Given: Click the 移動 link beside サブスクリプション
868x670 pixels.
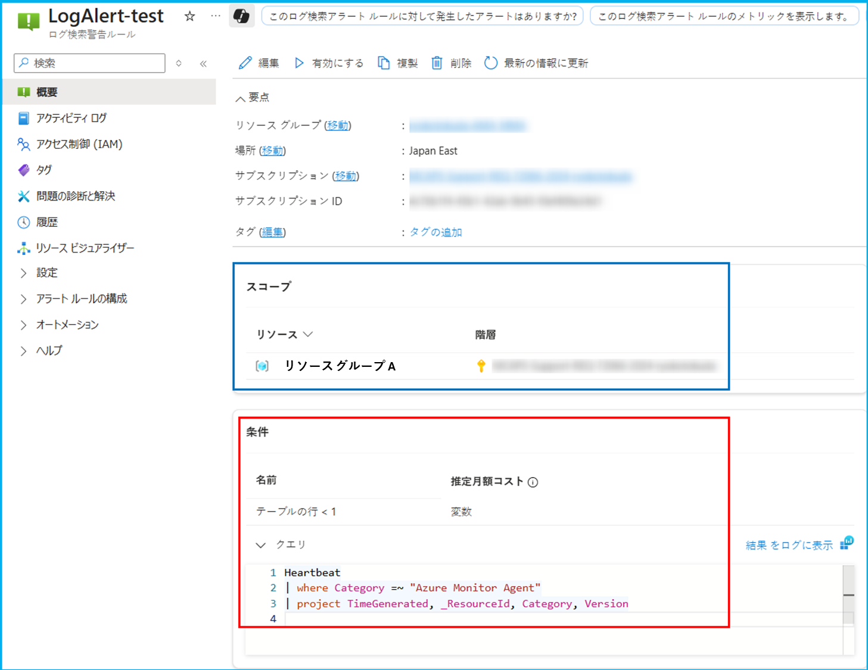Looking at the screenshot, I should coord(346,176).
